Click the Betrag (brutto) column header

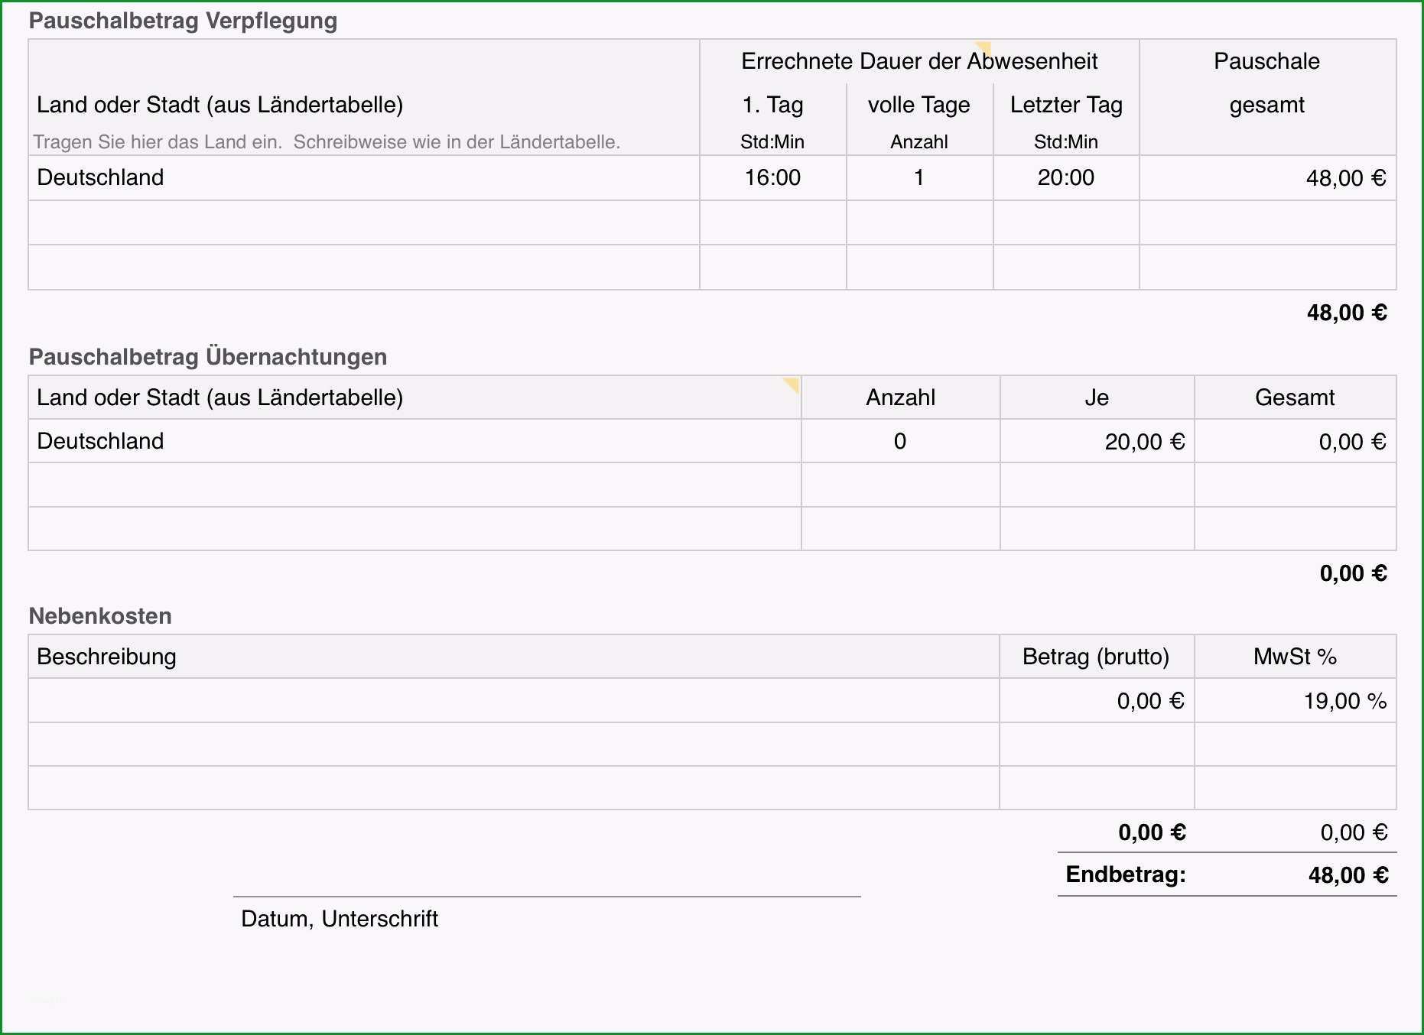tap(1096, 657)
